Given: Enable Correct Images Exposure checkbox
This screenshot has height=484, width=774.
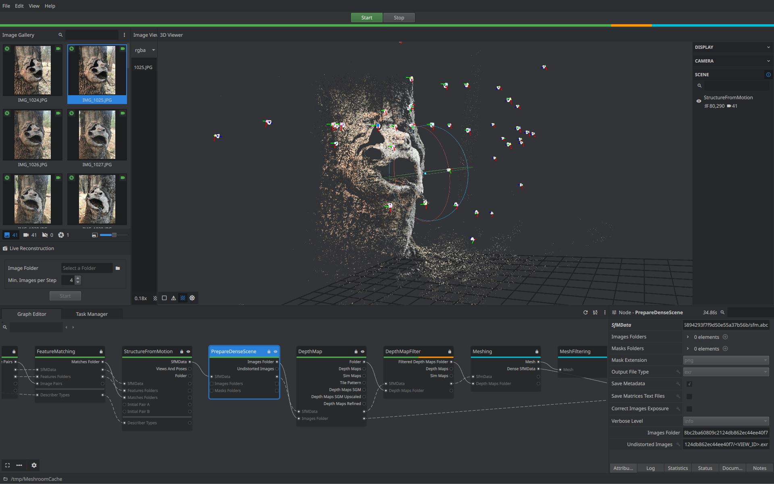Looking at the screenshot, I should 689,409.
